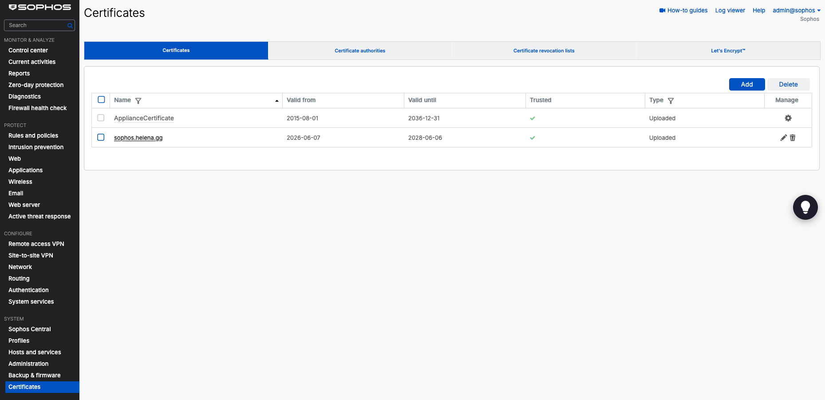Open the Type column filter icon

click(671, 101)
